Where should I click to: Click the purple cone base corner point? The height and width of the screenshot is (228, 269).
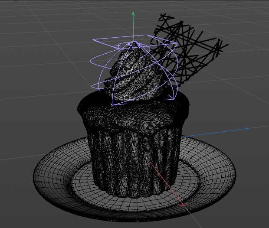click(x=112, y=104)
